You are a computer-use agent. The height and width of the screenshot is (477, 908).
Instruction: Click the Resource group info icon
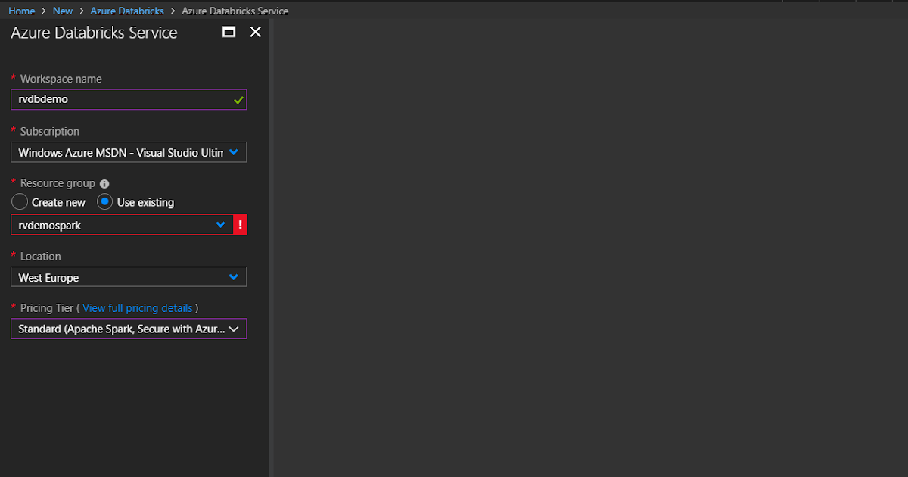pyautogui.click(x=104, y=182)
